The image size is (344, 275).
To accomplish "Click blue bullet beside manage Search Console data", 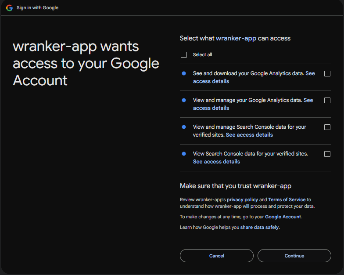I will [x=184, y=127].
